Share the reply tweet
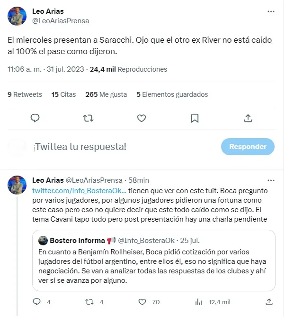The height and width of the screenshot is (317, 285). click(x=269, y=302)
